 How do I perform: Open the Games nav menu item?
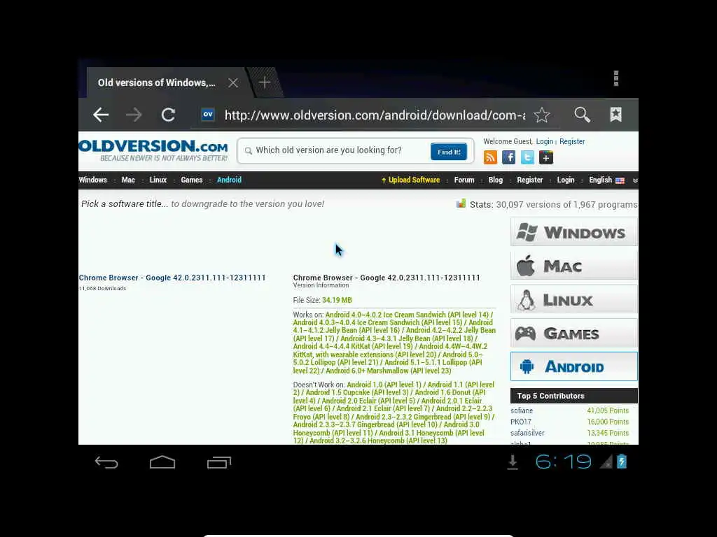pyautogui.click(x=192, y=180)
